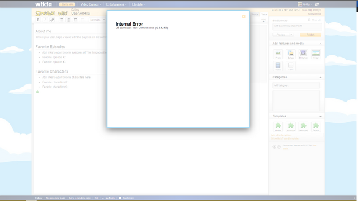Viewport: 358px width, 201px height.
Task: Add a Photo from features and media
Action: [x=278, y=54]
